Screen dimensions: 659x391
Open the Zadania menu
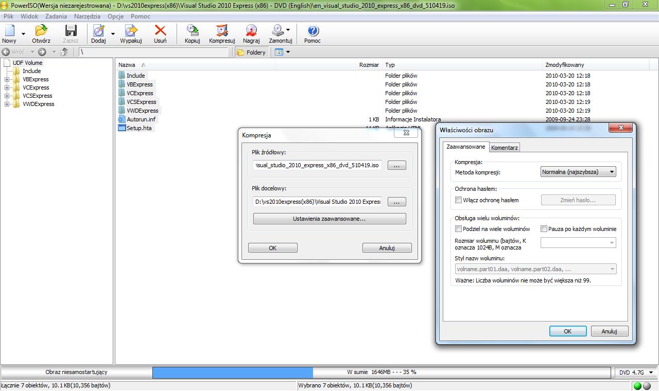[x=56, y=16]
